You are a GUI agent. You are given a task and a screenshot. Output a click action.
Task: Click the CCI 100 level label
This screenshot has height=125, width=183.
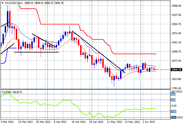point(173,100)
